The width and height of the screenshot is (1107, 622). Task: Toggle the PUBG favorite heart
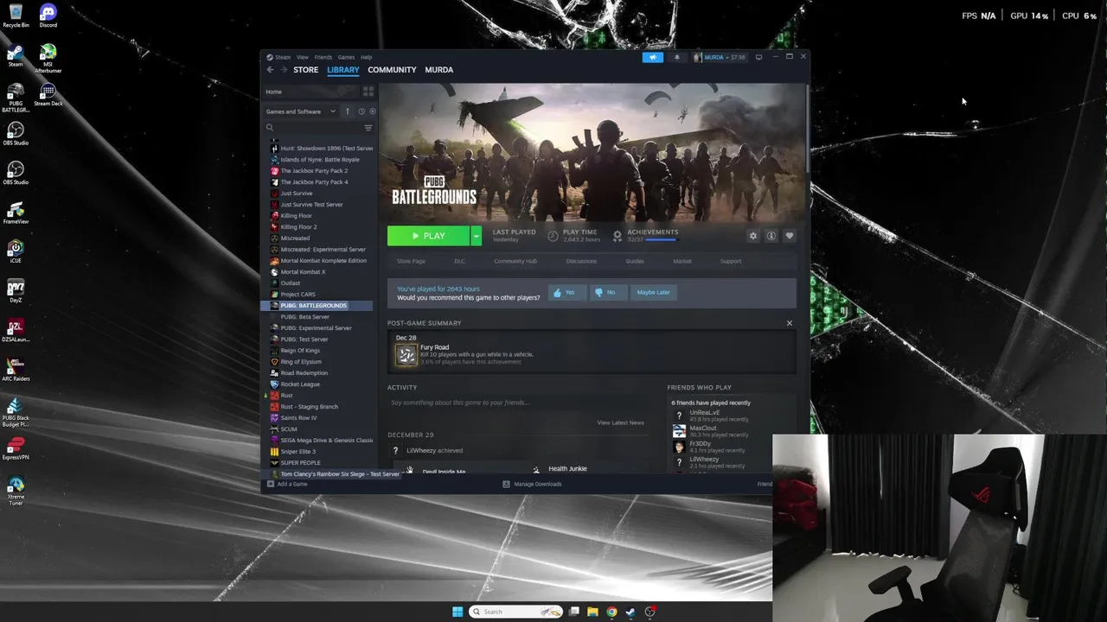(789, 236)
